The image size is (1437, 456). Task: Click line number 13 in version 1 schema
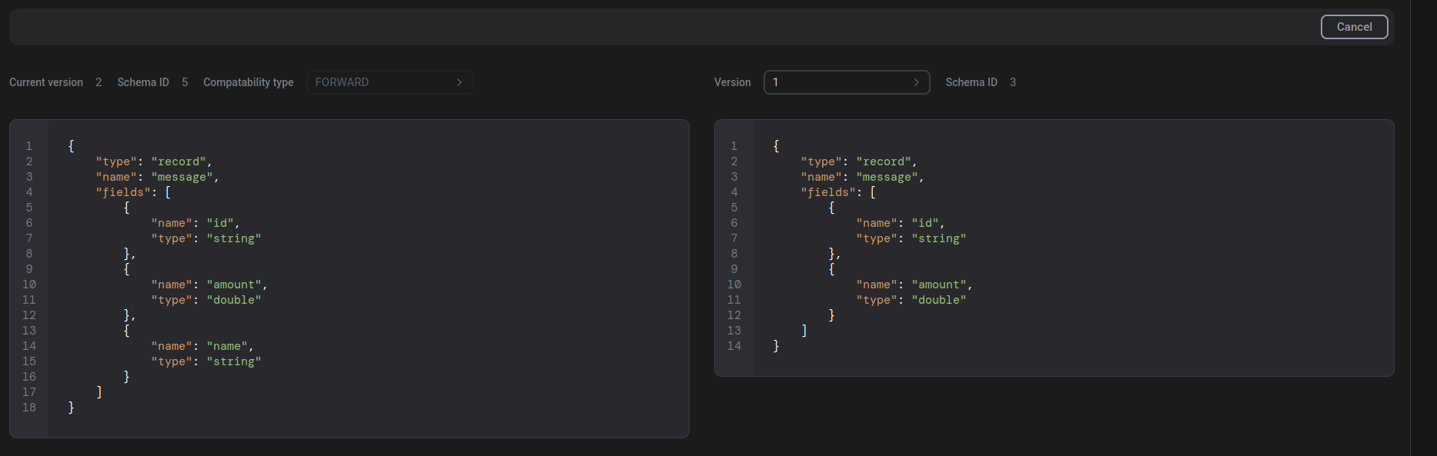coord(734,331)
